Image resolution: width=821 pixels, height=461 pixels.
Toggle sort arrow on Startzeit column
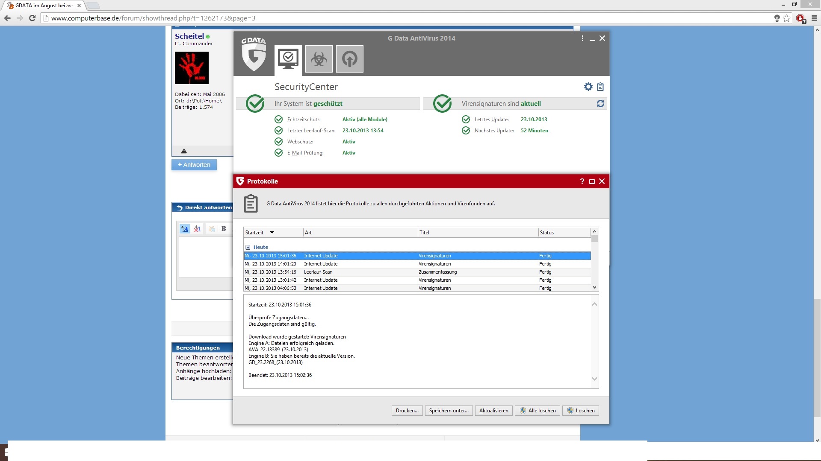[272, 233]
